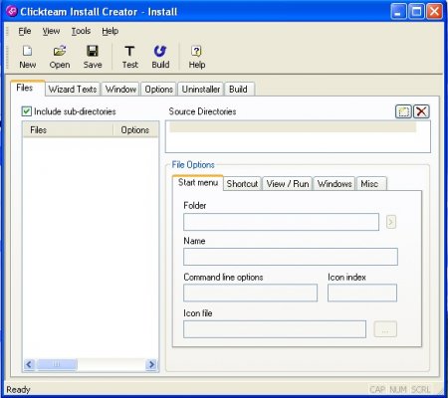This screenshot has width=448, height=398.
Task: Click the Command line options field
Action: [250, 293]
